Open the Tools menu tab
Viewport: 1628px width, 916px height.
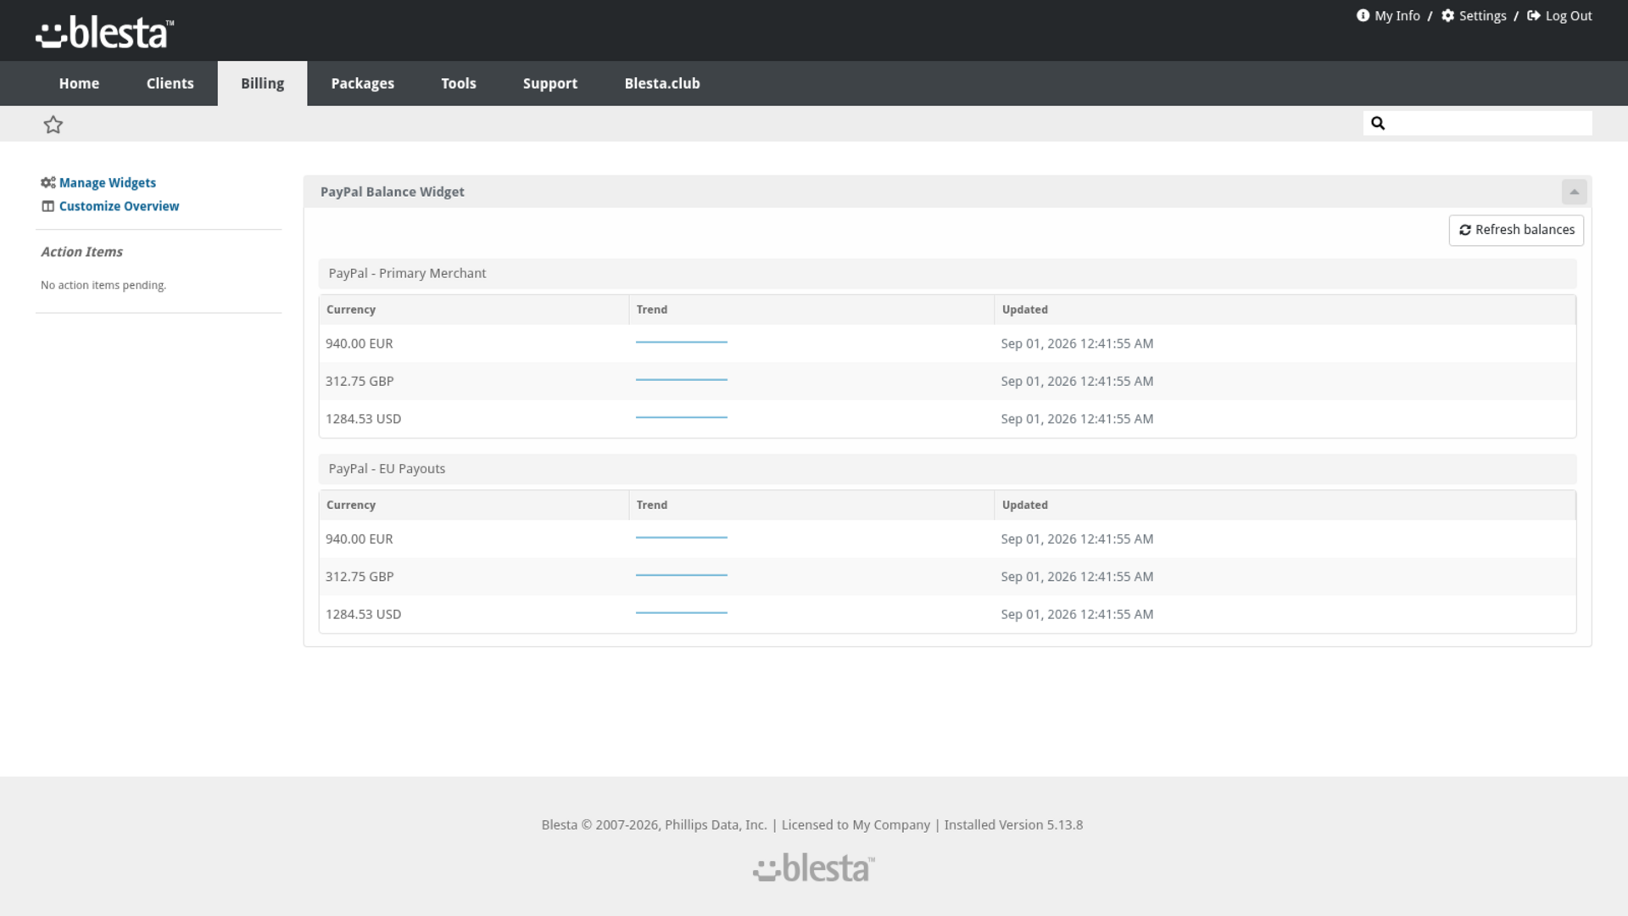[x=459, y=83]
